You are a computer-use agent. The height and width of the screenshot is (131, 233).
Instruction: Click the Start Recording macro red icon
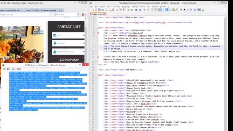pos(181,10)
